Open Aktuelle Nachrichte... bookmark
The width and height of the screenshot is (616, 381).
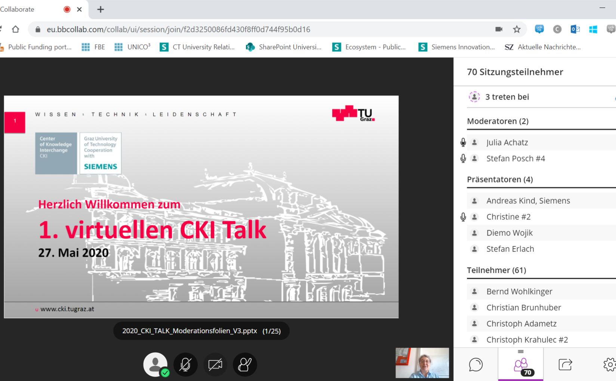[x=543, y=47]
